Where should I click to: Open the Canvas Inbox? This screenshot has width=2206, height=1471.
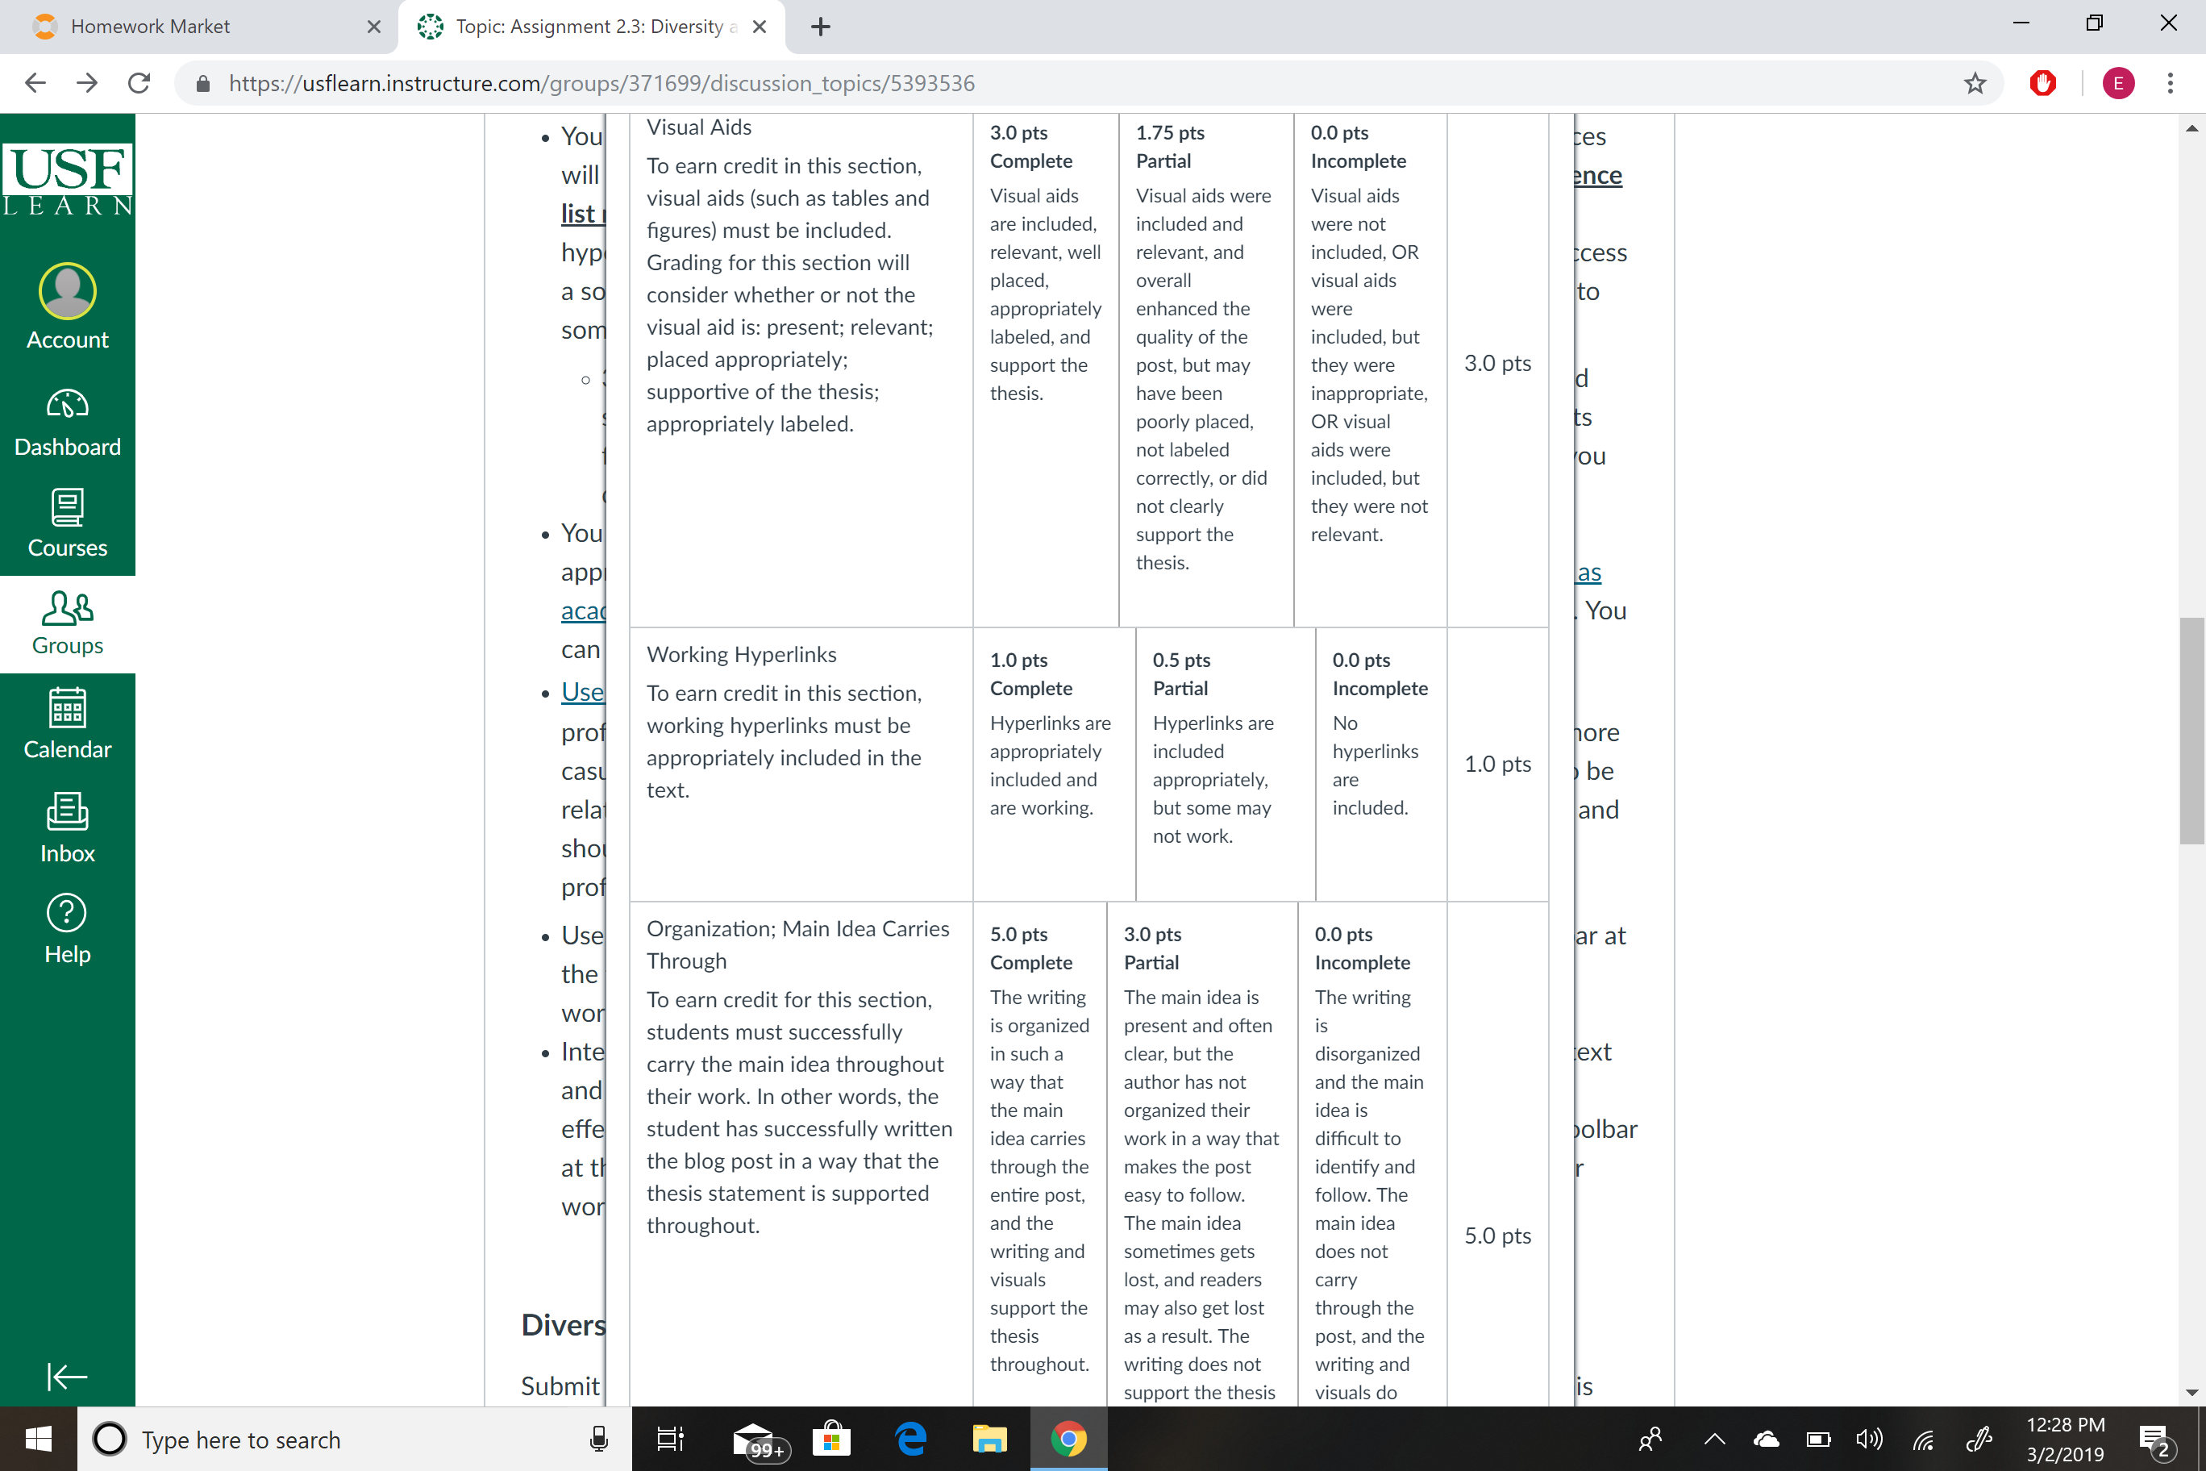68,827
